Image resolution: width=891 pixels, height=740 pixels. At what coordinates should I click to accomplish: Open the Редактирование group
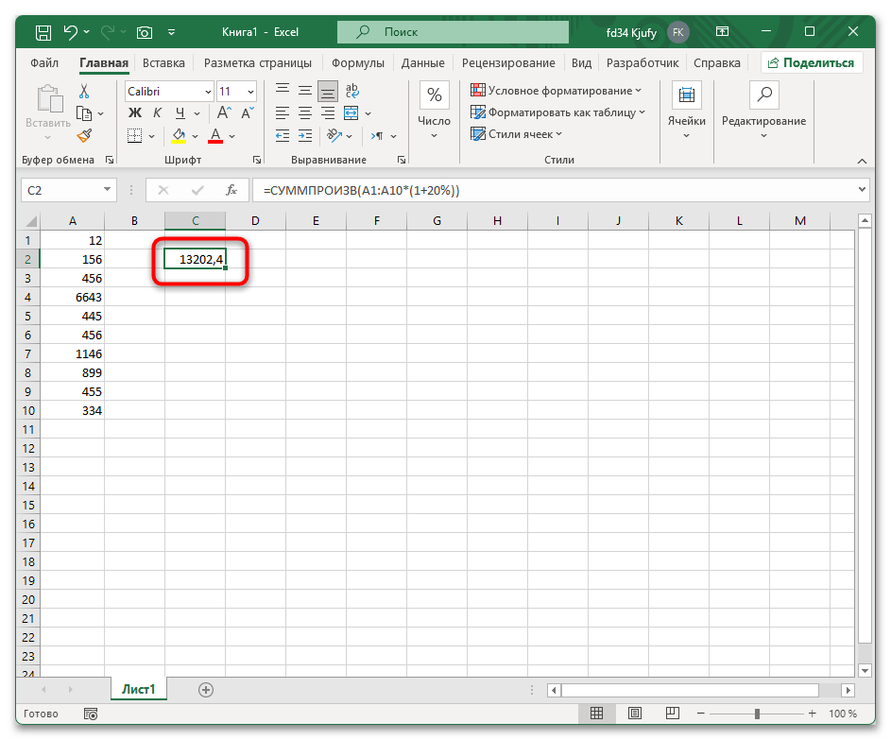pyautogui.click(x=763, y=111)
